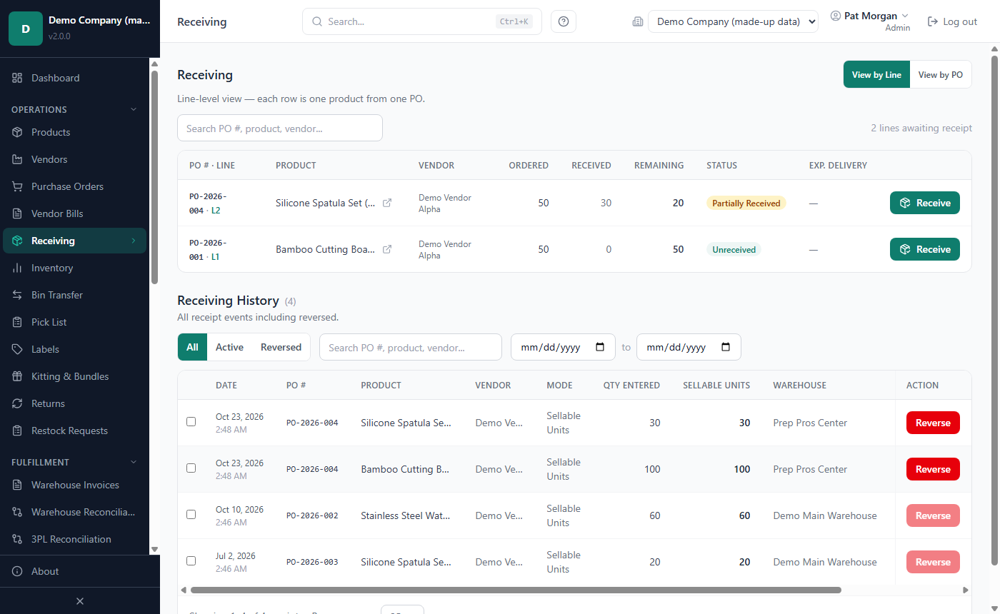Open Silicone Spatula Set external link icon
This screenshot has width=1000, height=614.
tap(387, 203)
